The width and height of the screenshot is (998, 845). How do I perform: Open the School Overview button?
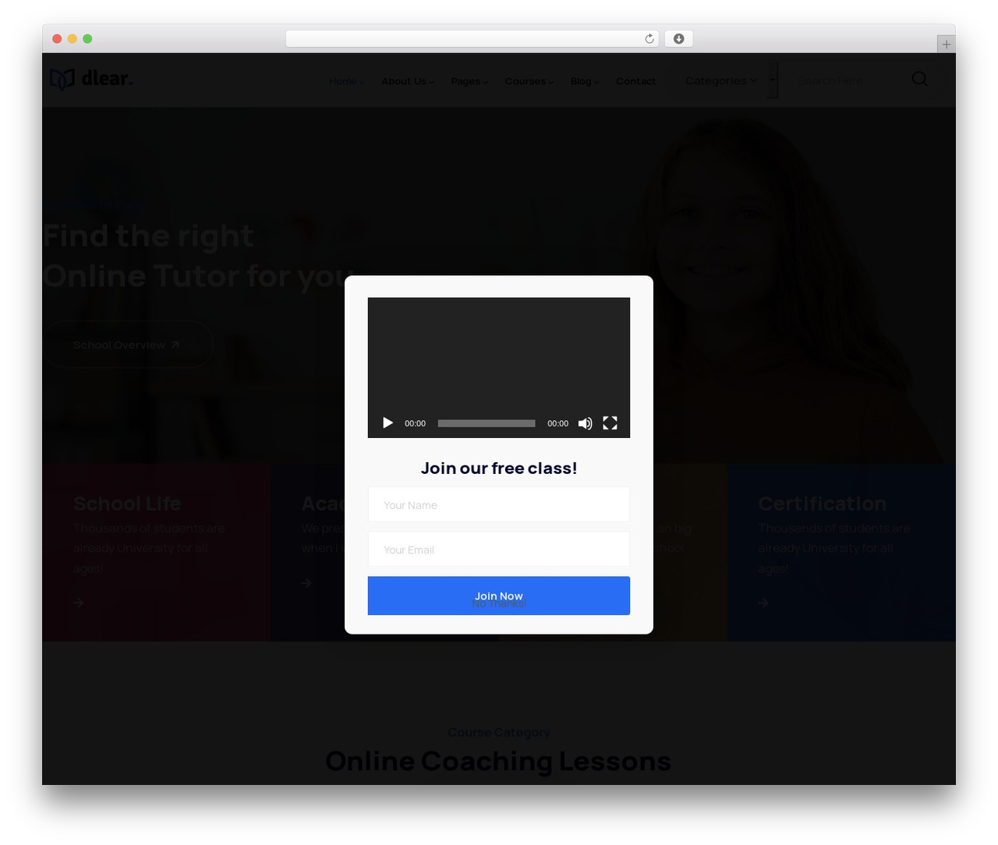click(x=128, y=345)
